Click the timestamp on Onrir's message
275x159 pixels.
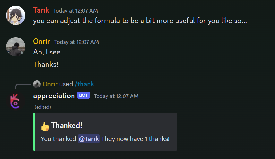point(76,42)
